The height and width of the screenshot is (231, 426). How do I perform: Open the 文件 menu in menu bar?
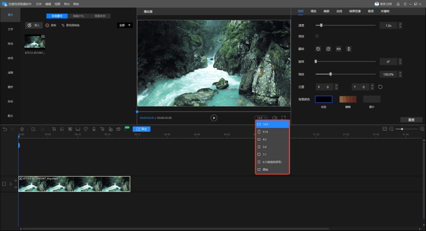[39, 4]
